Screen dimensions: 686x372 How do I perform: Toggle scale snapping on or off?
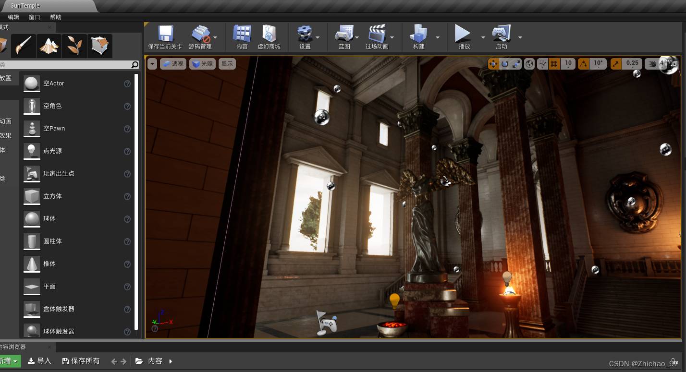[x=616, y=64]
